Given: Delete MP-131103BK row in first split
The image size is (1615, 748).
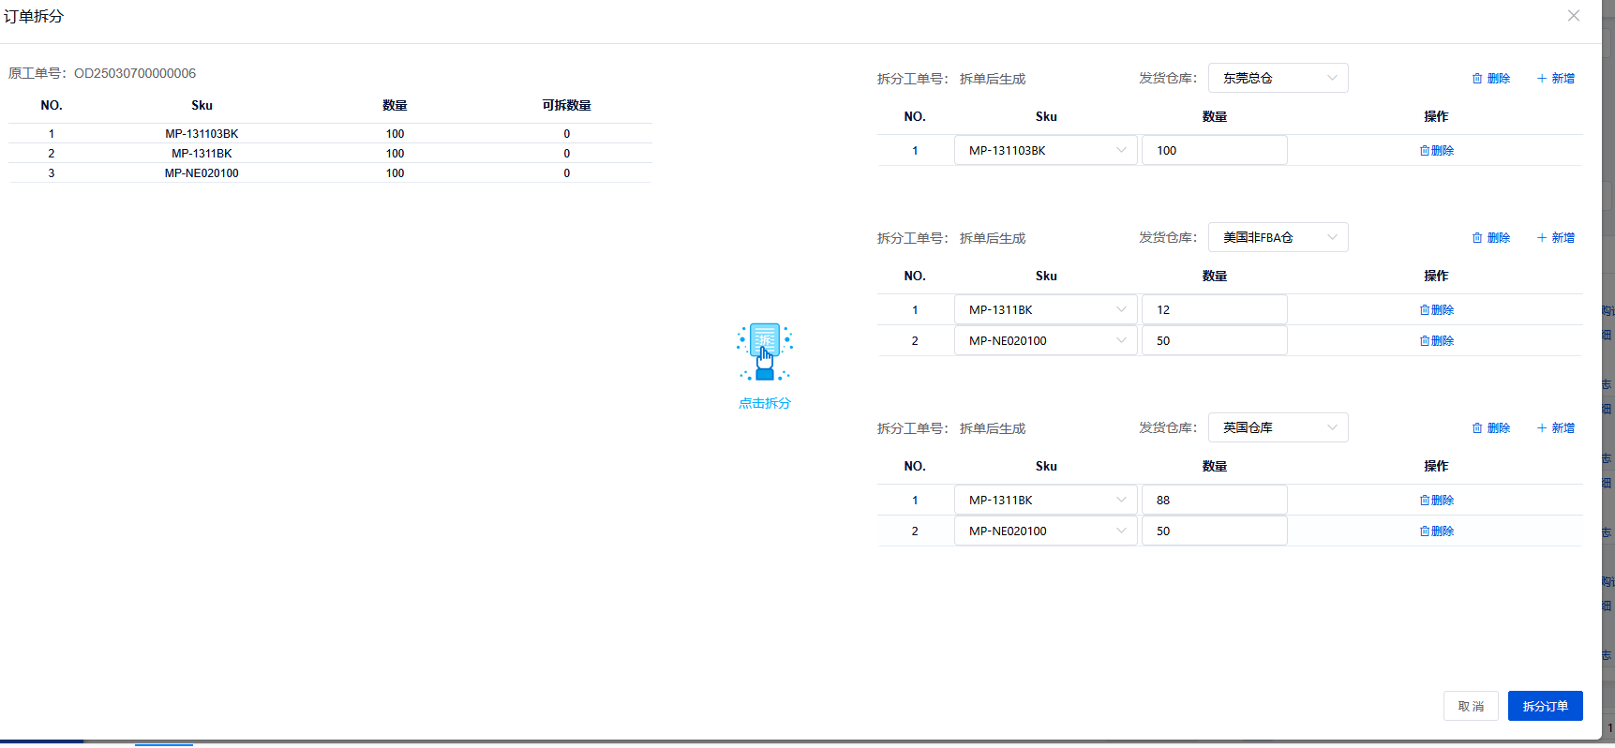Looking at the screenshot, I should (1436, 151).
